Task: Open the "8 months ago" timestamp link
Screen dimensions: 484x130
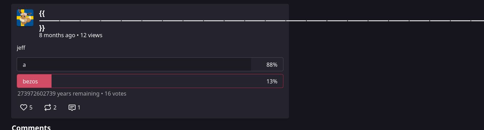Action: tap(57, 35)
